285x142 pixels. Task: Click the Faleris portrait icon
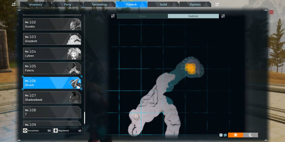click(74, 68)
